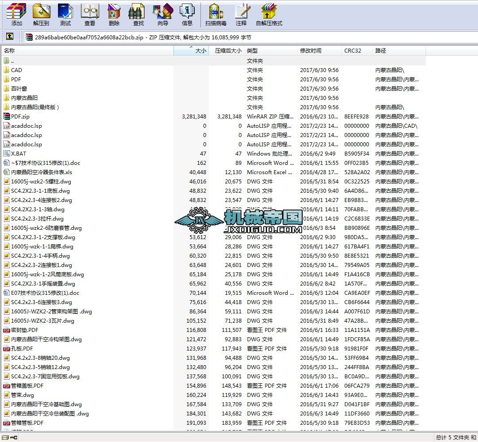Screen dimensions: 478x442
Task: Sort by CRC32 column header
Action: pyautogui.click(x=357, y=50)
